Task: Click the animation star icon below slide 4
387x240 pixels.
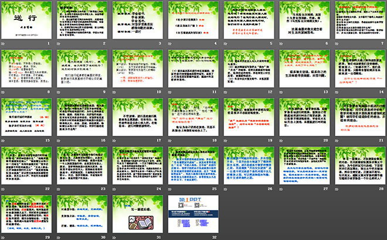Action: [170, 44]
